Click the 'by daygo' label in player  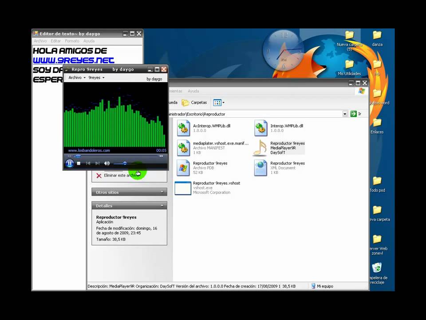(x=154, y=79)
